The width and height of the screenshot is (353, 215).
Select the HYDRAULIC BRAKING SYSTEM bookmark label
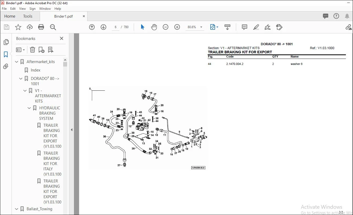point(50,113)
